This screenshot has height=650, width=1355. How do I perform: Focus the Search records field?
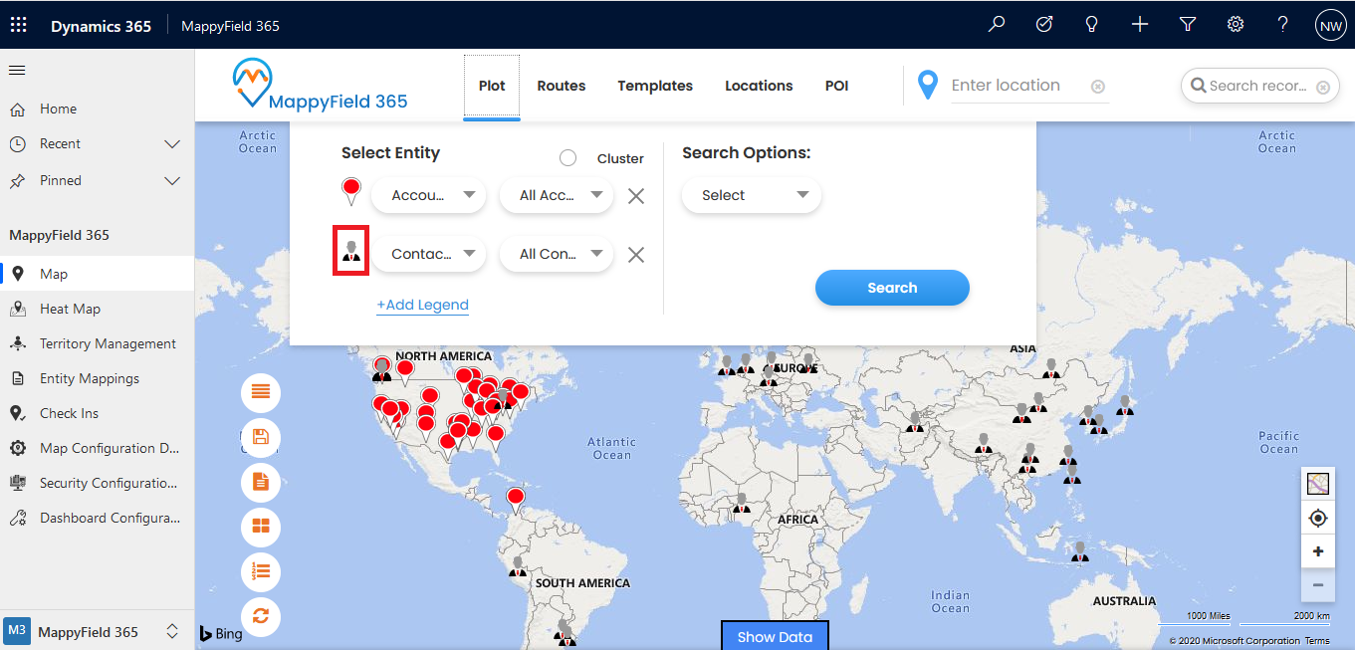click(1257, 87)
